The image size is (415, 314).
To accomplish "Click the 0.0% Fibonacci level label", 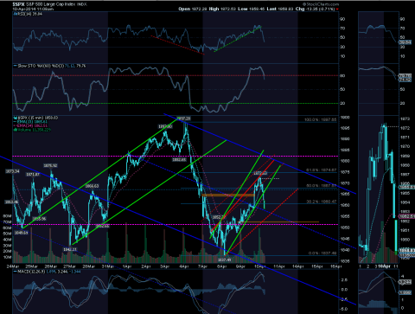I will [x=322, y=253].
